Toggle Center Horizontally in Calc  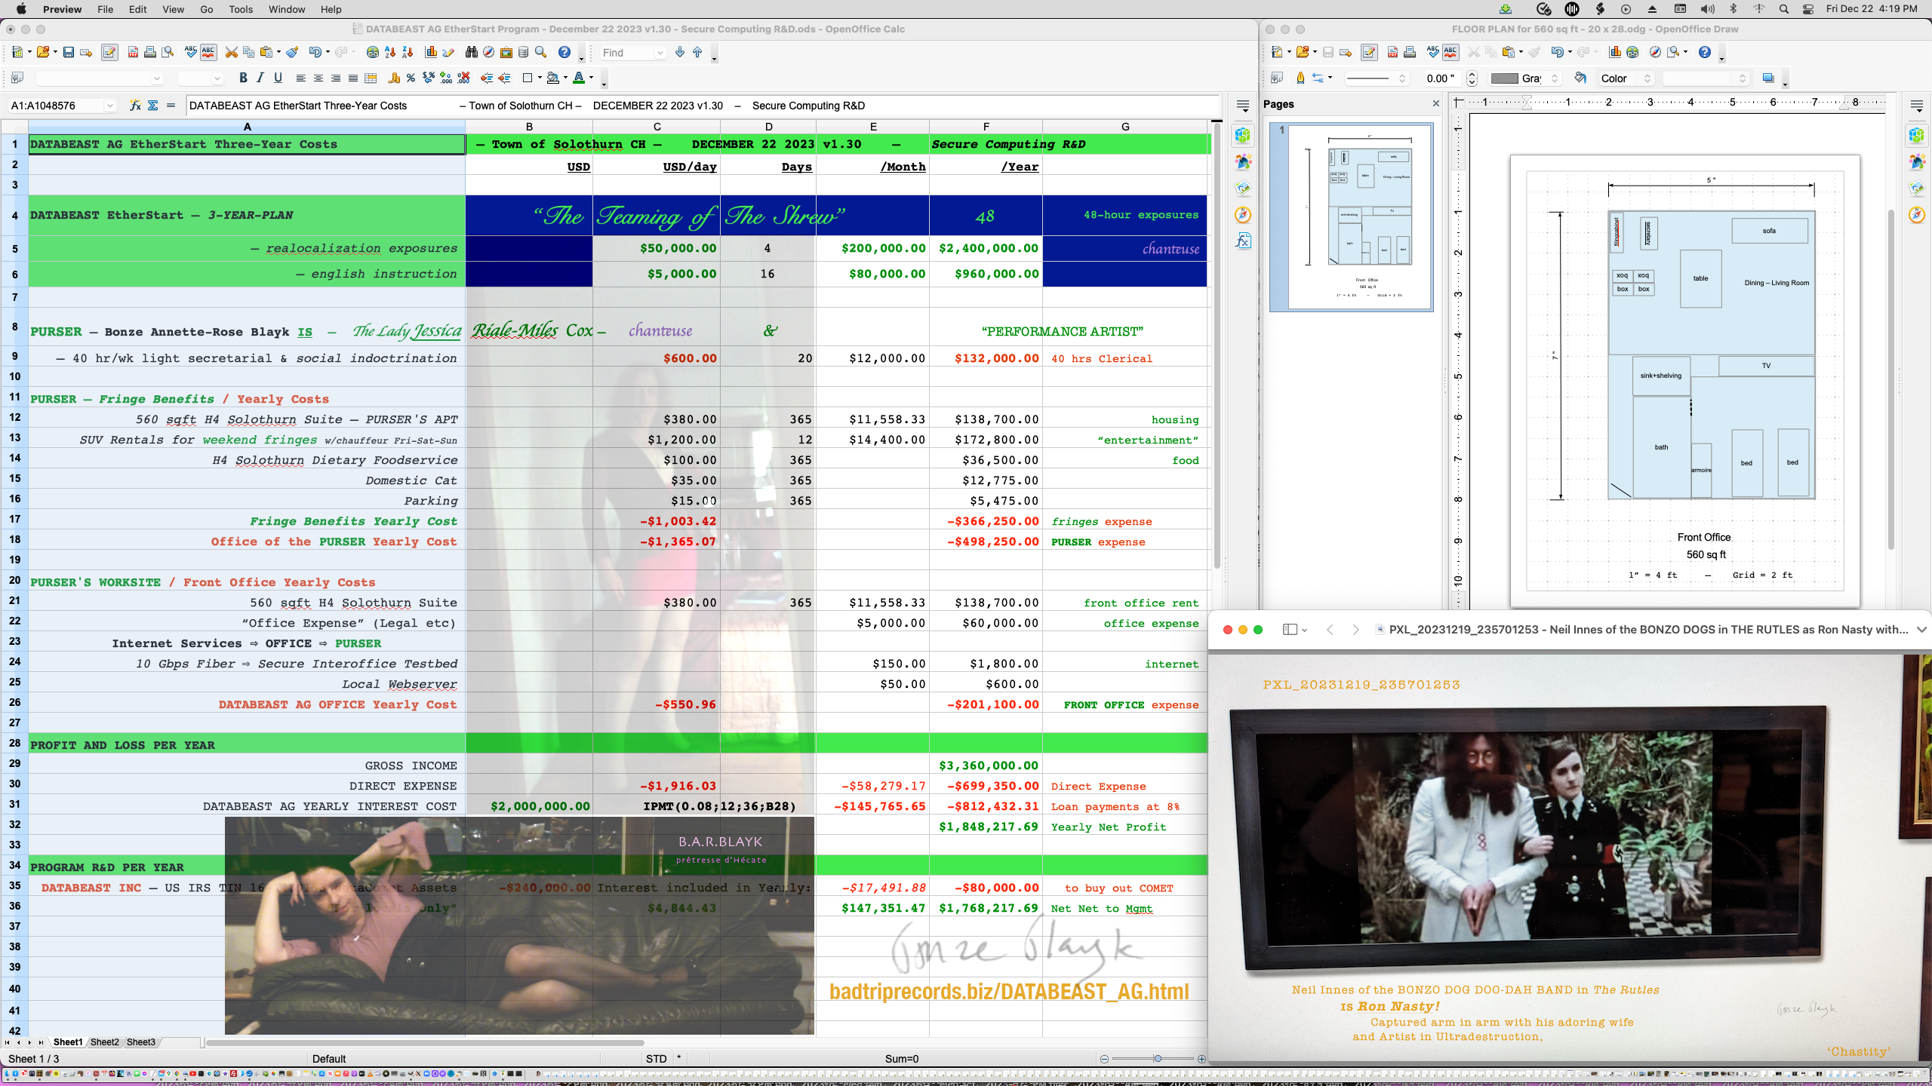coord(318,78)
